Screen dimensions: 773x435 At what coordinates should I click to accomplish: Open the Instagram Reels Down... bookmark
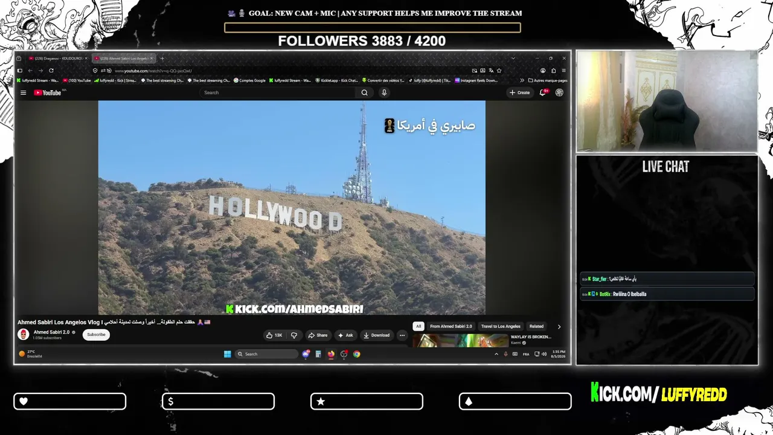tap(476, 80)
